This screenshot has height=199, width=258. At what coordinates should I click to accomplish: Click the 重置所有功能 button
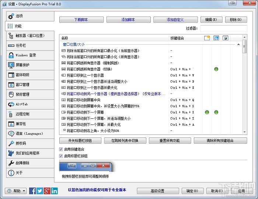[170, 140]
